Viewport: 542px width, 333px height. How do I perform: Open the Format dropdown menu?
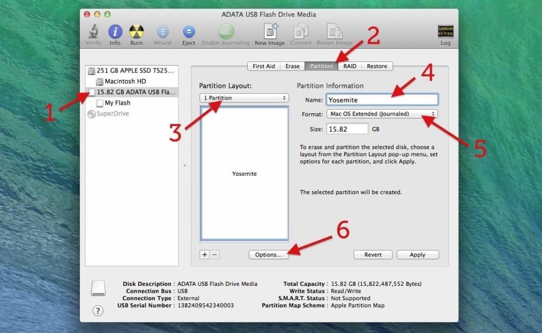[x=382, y=114]
